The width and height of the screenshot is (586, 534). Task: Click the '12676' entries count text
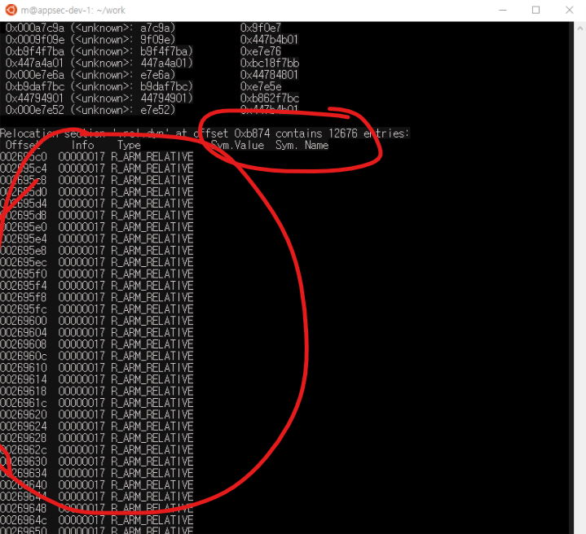[342, 133]
